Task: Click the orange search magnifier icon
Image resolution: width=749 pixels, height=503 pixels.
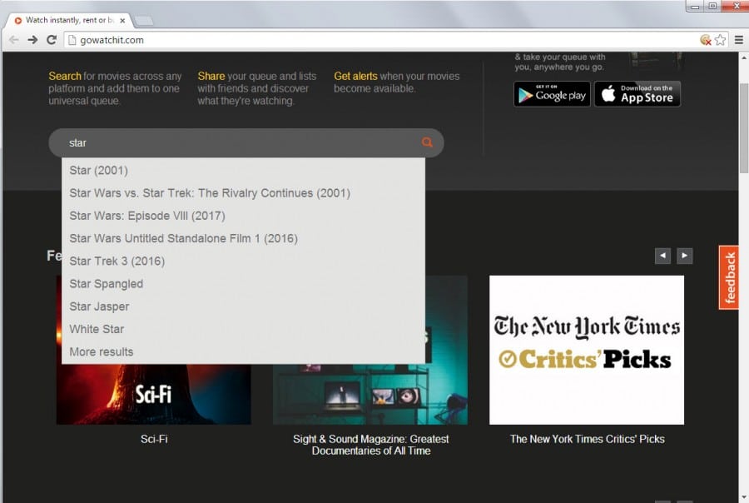Action: click(427, 142)
